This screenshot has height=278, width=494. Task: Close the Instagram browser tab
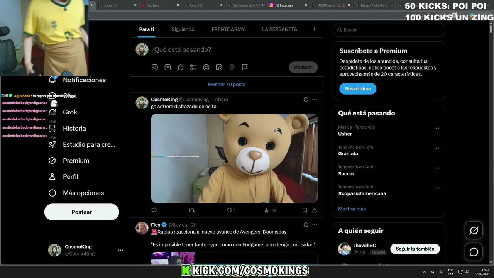[x=306, y=5]
